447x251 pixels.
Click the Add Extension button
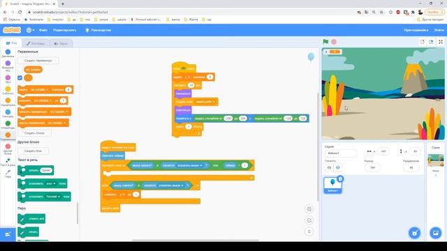pyautogui.click(x=8, y=234)
